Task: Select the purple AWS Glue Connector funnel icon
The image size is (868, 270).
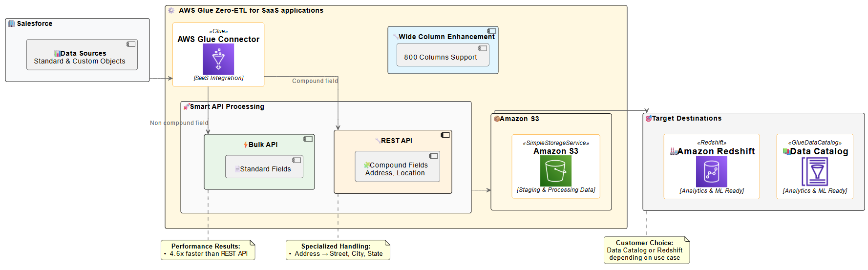Action: 218,59
